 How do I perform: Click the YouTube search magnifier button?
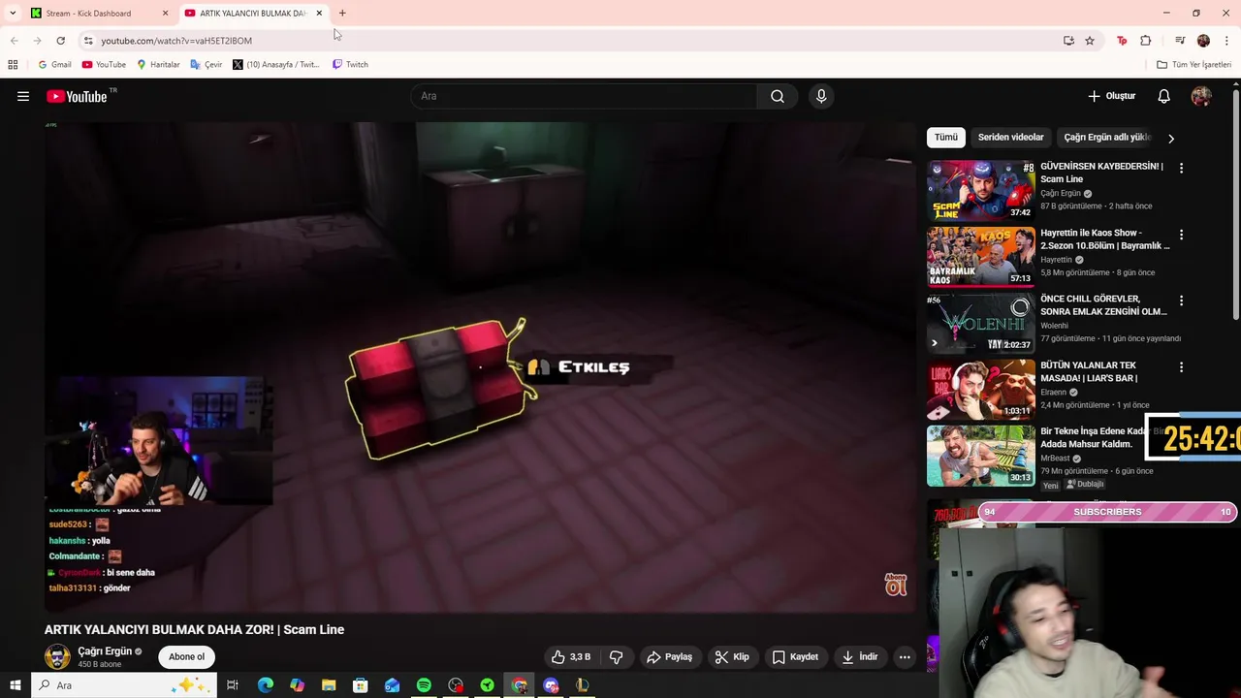coord(778,96)
